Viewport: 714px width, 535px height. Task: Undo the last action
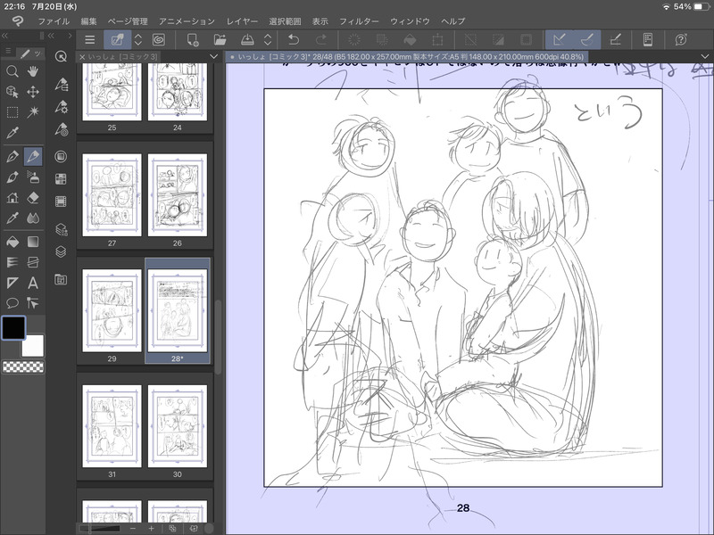click(x=294, y=40)
